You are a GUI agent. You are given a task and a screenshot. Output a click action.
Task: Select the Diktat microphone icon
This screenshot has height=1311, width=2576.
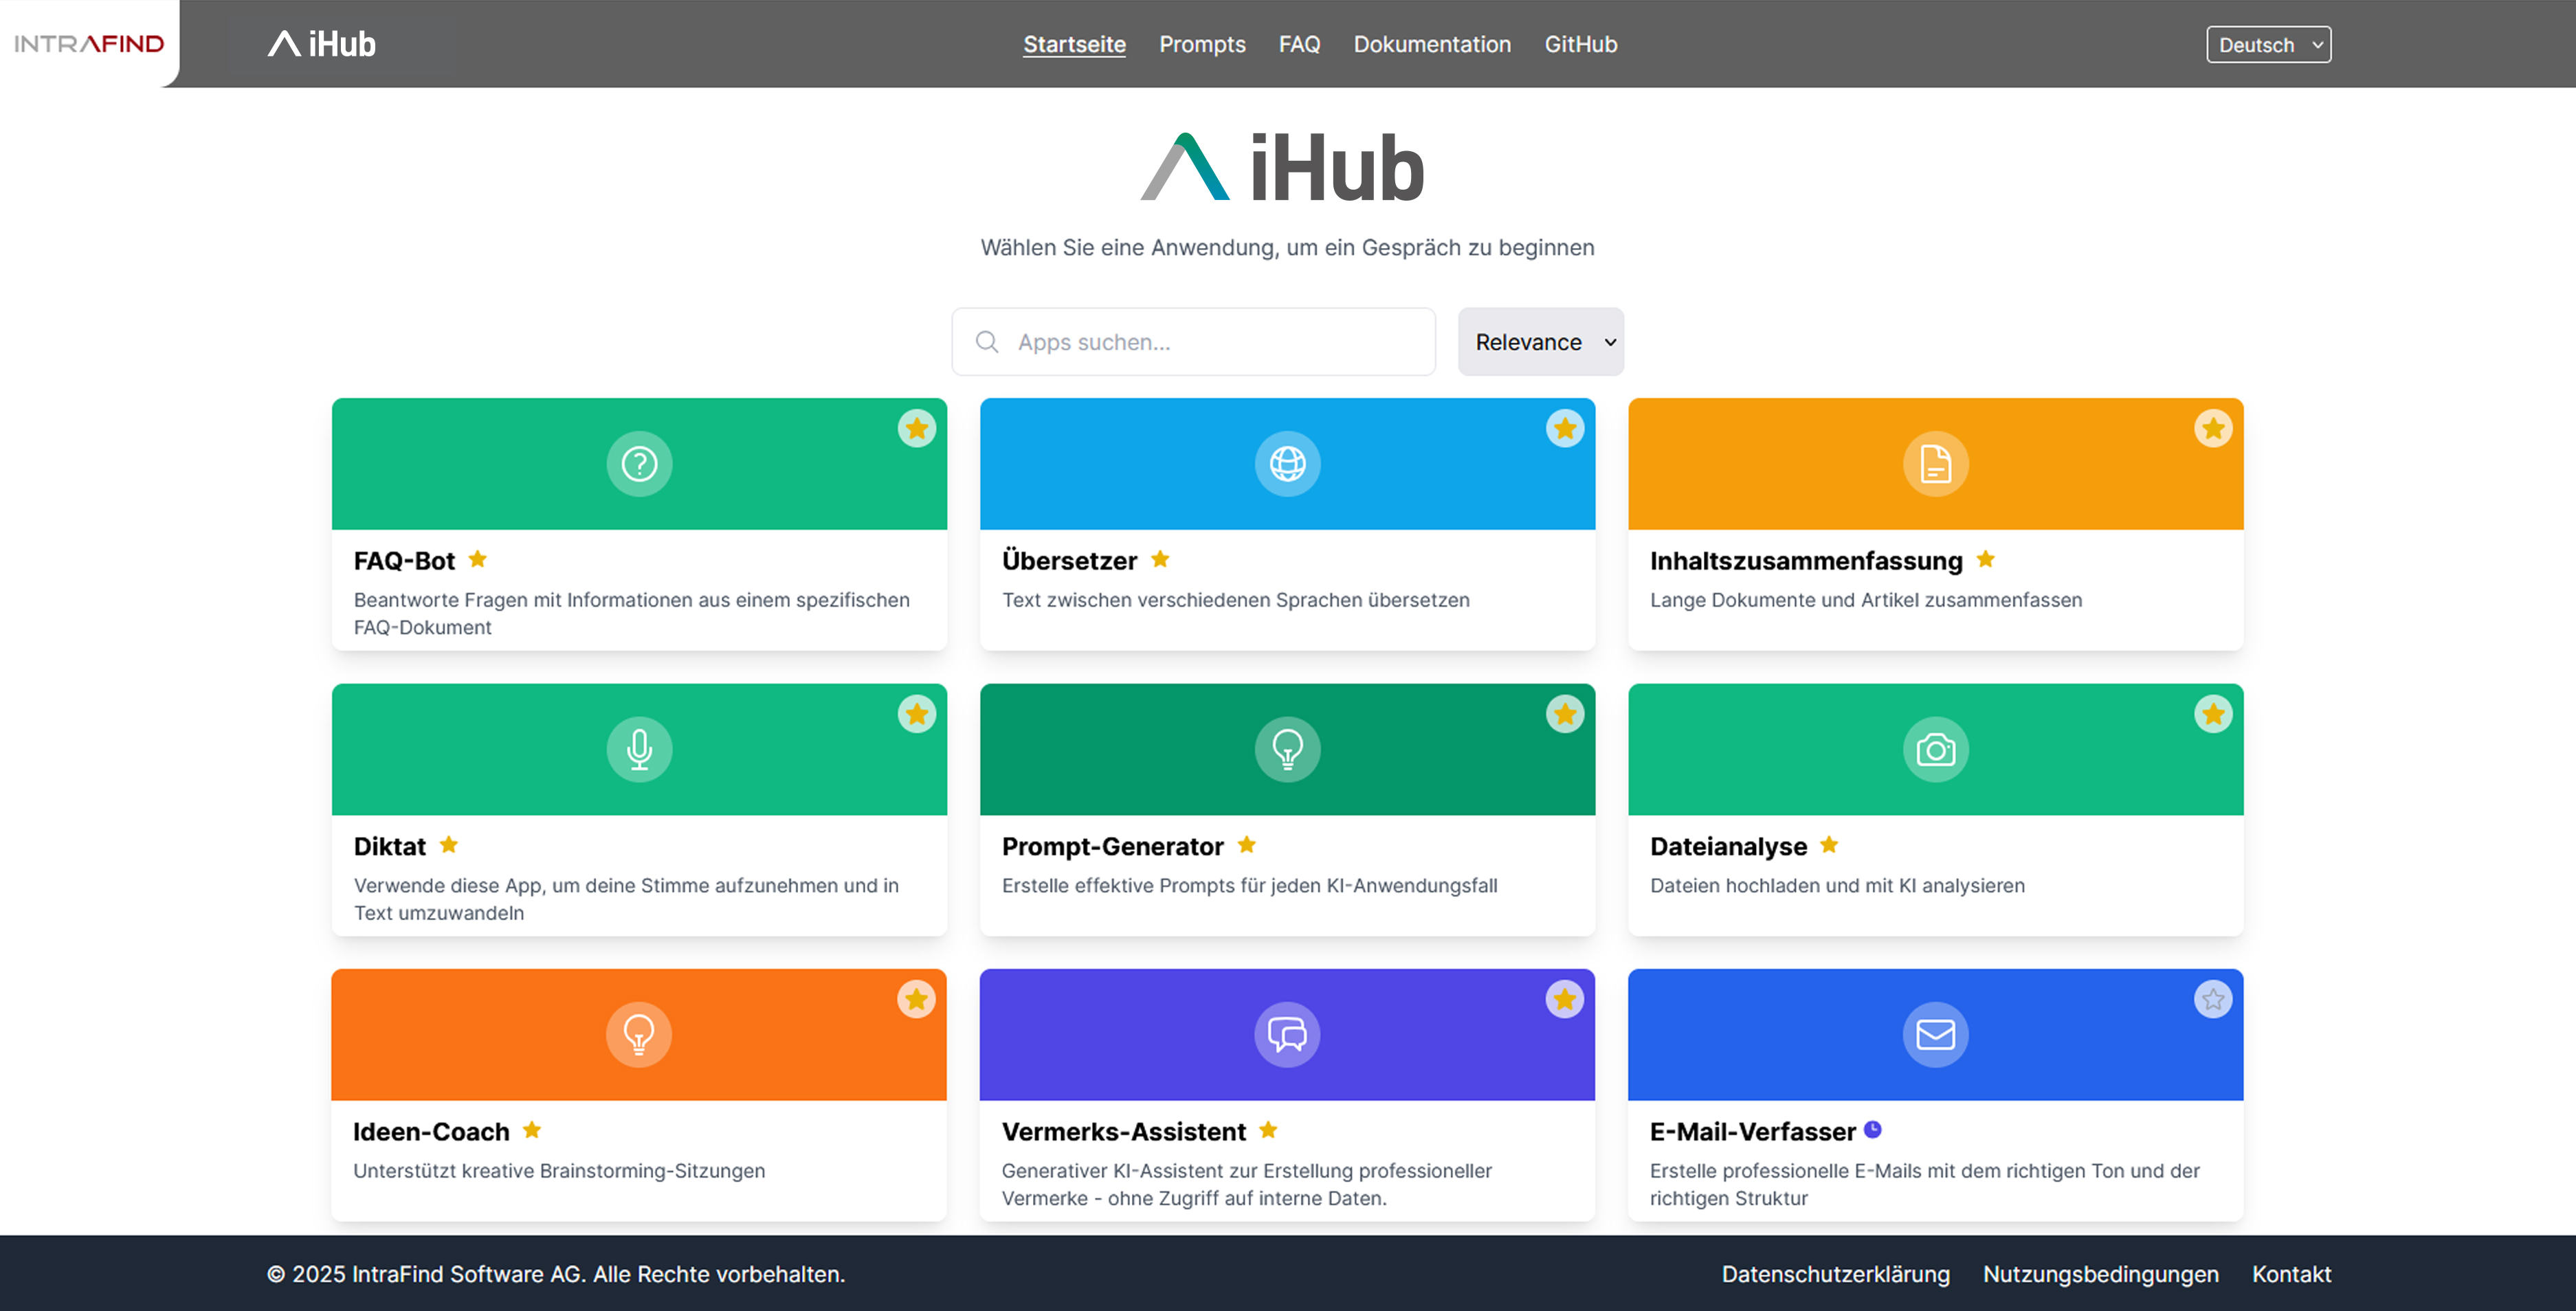638,749
